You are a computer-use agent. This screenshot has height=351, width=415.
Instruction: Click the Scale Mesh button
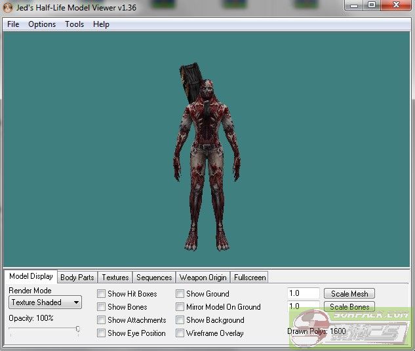(349, 294)
